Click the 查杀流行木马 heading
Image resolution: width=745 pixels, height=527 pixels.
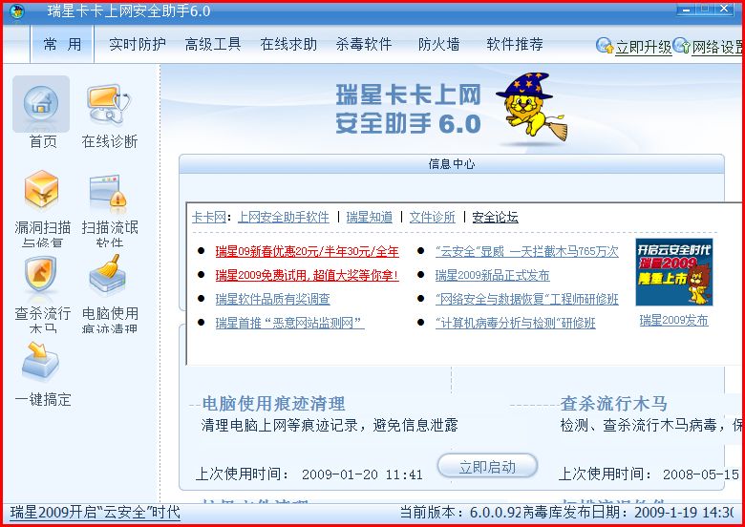click(x=614, y=404)
